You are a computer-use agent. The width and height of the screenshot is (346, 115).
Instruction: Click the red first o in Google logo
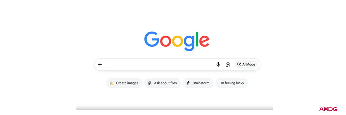[165, 42]
